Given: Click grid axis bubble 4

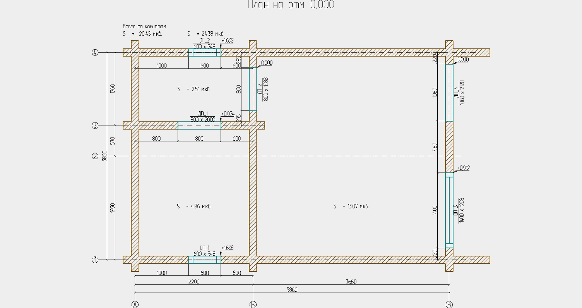Looking at the screenshot, I should [95, 52].
